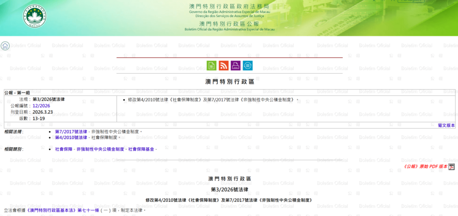Click the home icon at top left

[x=5, y=46]
